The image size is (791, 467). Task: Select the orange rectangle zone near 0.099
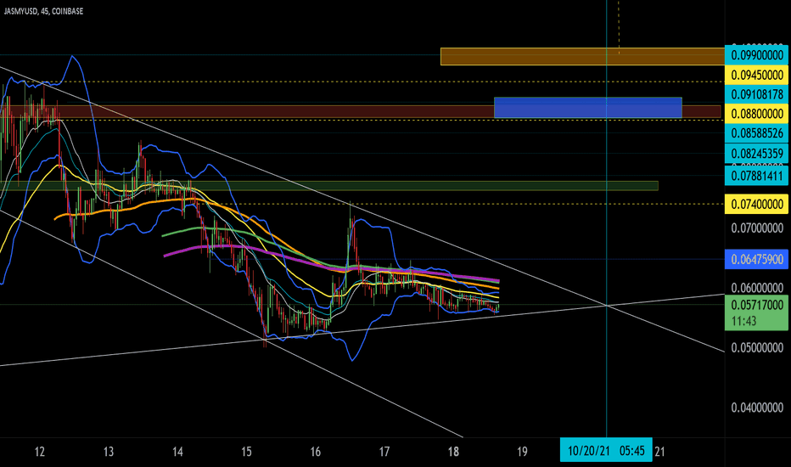[582, 57]
